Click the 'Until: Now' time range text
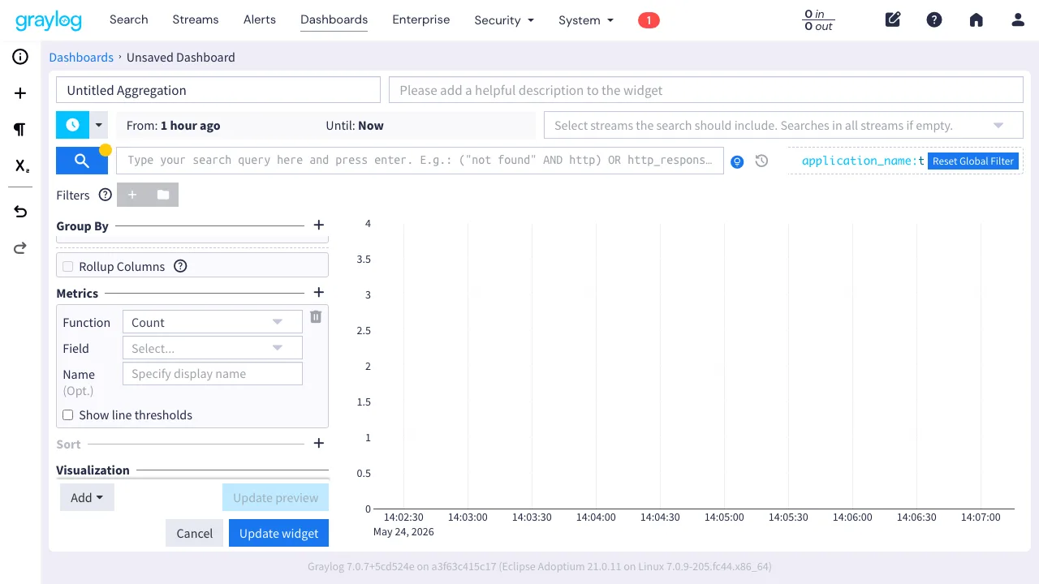1039x584 pixels. point(355,126)
